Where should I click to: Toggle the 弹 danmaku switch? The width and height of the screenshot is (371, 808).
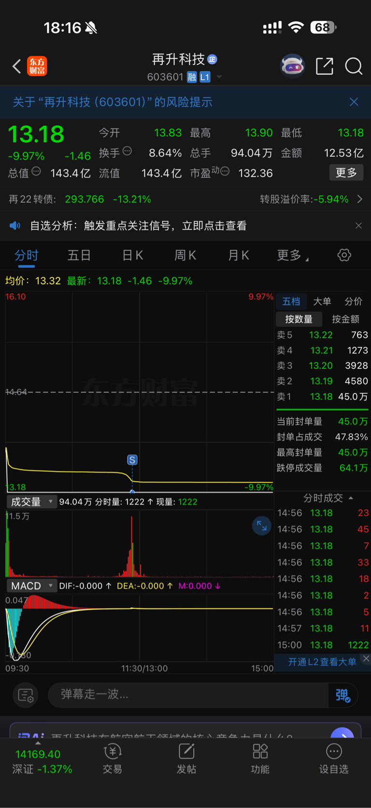[x=343, y=696]
